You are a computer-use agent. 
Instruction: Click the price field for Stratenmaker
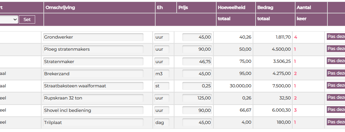click(197, 62)
